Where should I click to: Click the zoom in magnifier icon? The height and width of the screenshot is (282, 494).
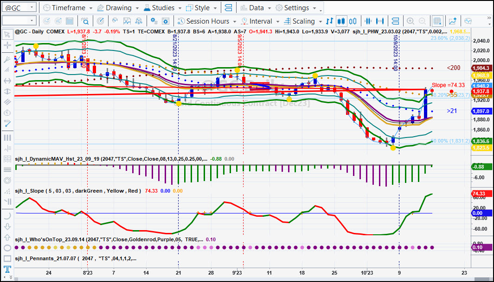click(410, 21)
